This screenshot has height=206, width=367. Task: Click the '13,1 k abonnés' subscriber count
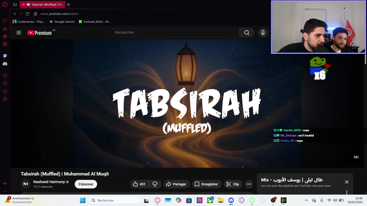tap(43, 187)
